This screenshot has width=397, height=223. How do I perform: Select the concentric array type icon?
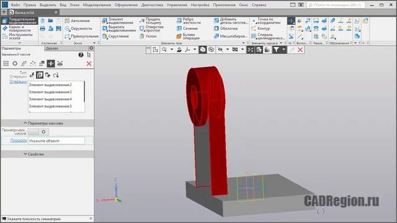click(x=15, y=63)
